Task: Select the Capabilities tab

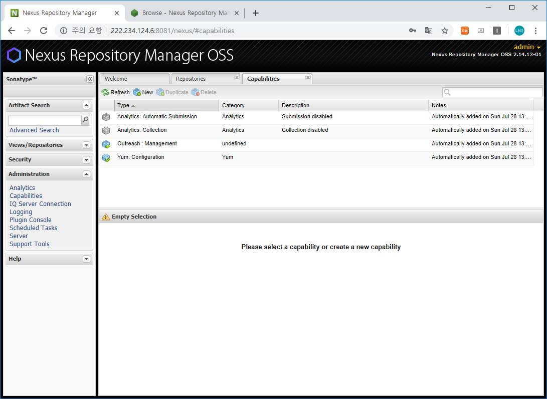Action: [277, 79]
